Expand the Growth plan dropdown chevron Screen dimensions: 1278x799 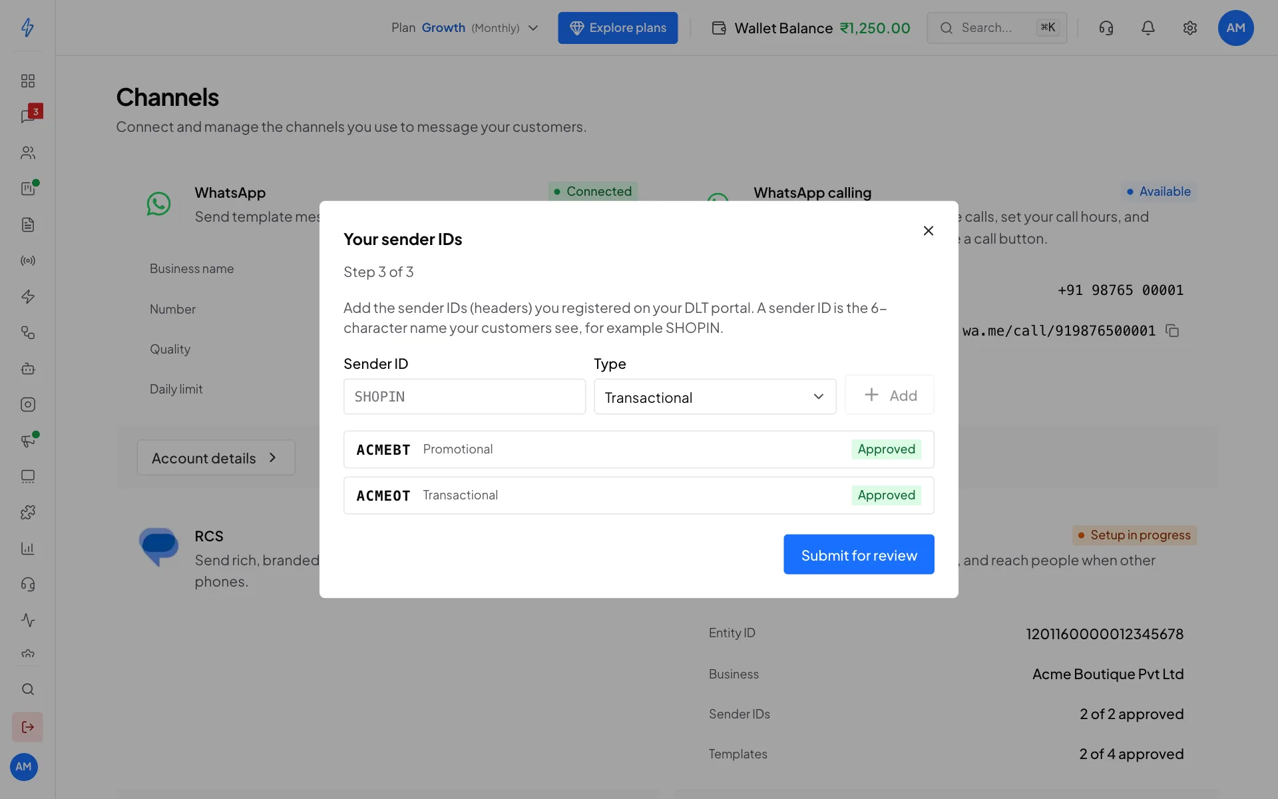[x=533, y=28]
